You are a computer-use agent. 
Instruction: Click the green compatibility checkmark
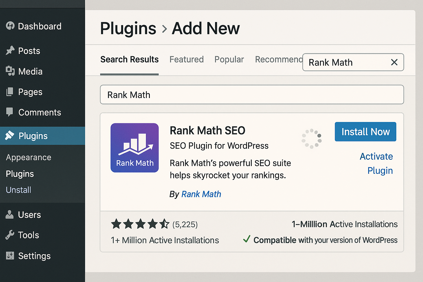click(247, 239)
